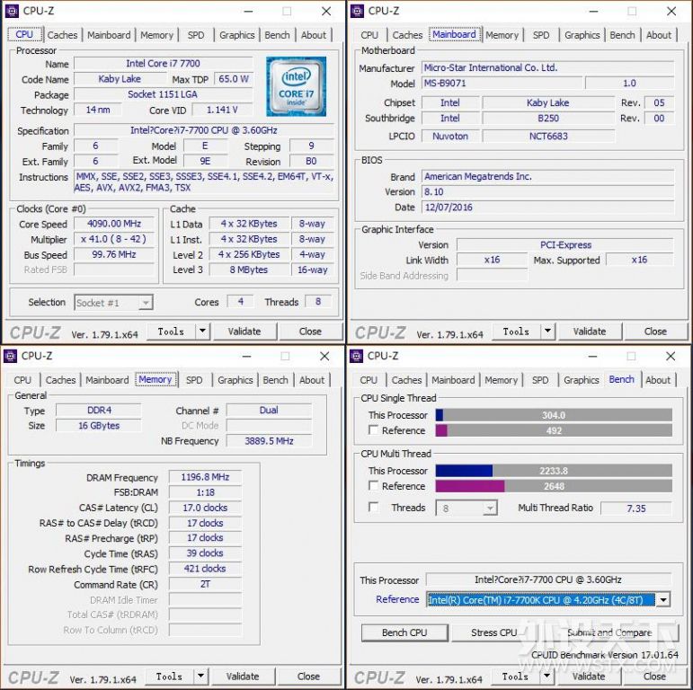Click single thread Reference bar 492

coord(554,430)
